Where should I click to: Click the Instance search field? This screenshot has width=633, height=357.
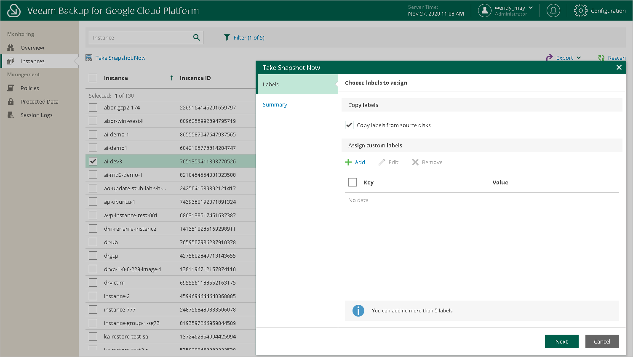[x=140, y=37]
